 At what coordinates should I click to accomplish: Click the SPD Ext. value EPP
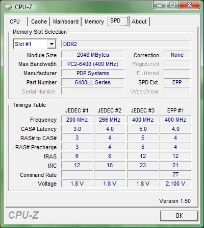pyautogui.click(x=177, y=82)
